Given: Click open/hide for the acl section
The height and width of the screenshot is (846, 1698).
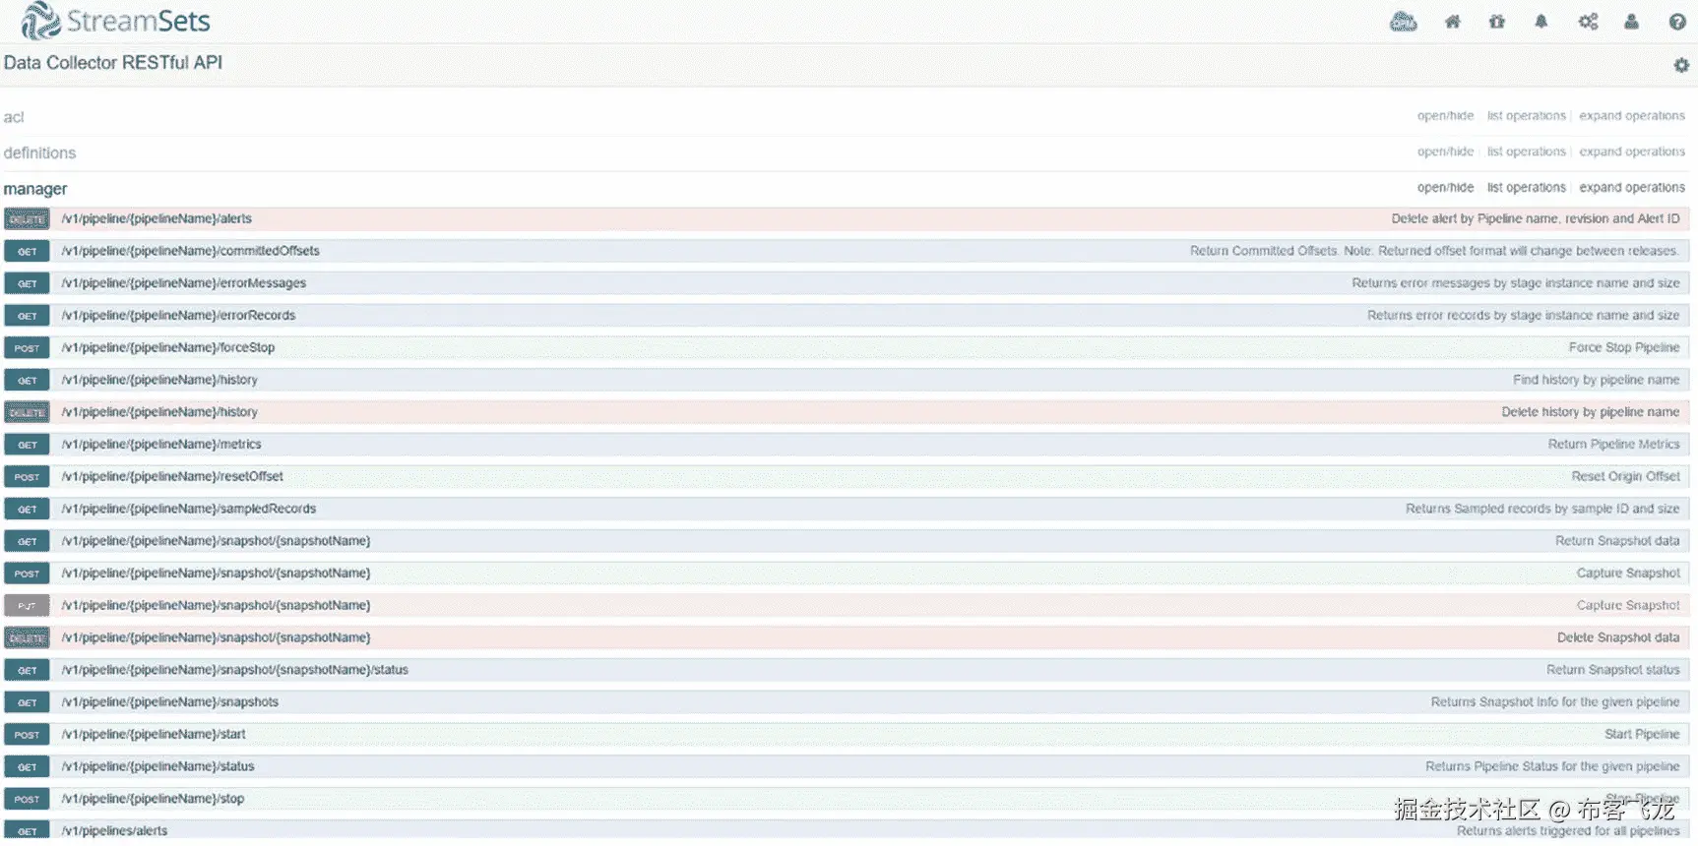Looking at the screenshot, I should (1445, 116).
